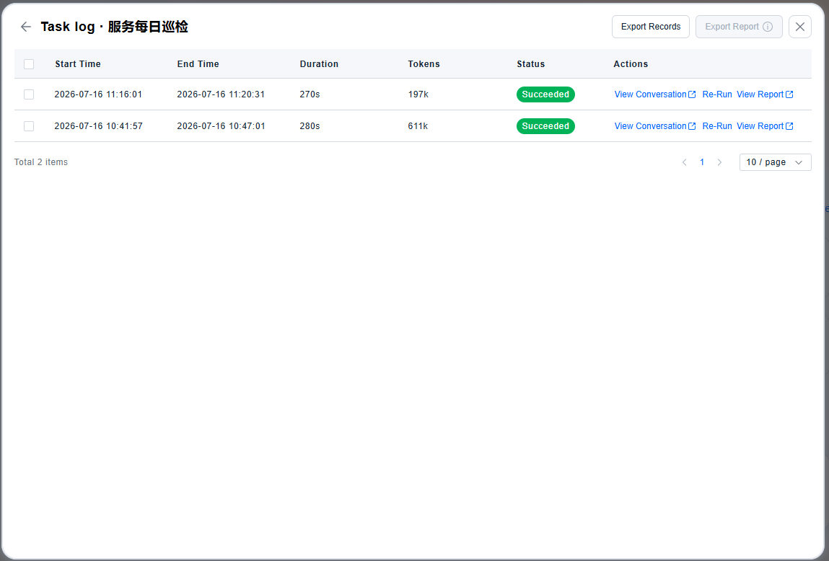
Task: Click the Duration column header
Action: click(319, 64)
